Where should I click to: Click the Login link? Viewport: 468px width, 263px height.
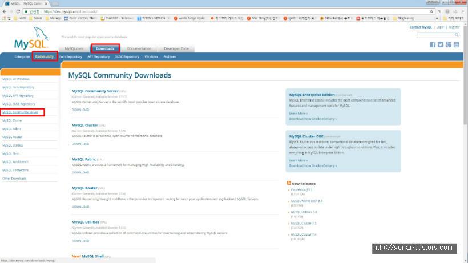pyautogui.click(x=440, y=27)
